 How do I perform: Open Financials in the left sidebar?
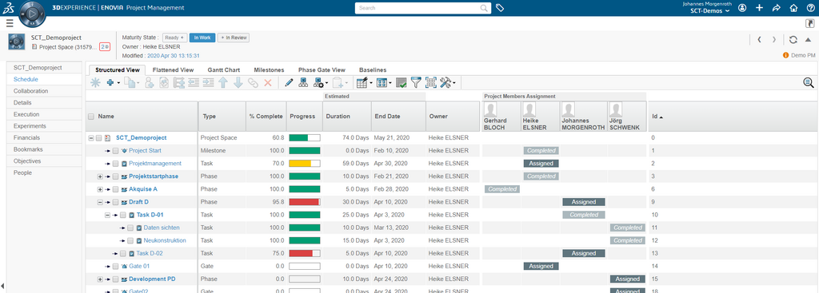coord(27,137)
